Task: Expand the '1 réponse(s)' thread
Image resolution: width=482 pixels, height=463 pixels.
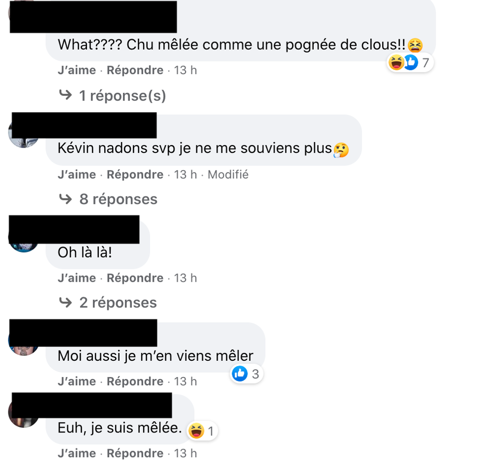Action: (x=122, y=95)
